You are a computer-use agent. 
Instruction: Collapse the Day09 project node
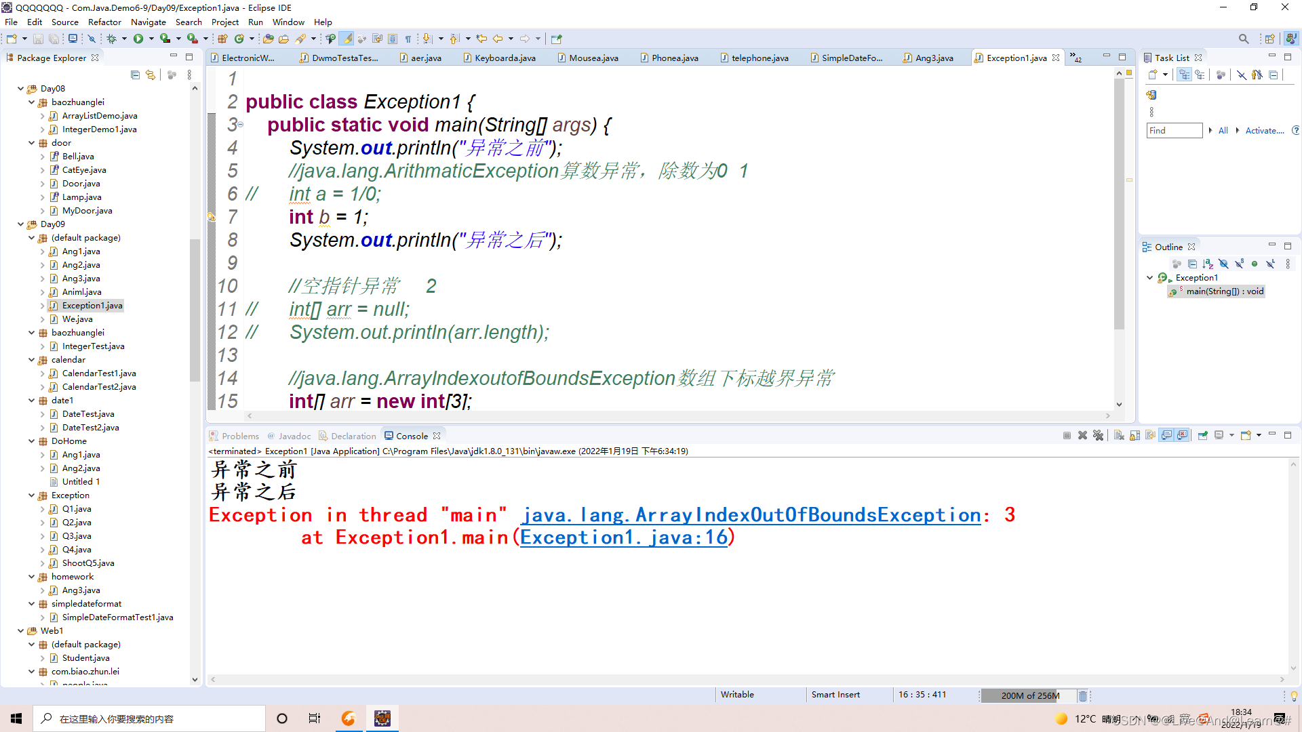20,224
